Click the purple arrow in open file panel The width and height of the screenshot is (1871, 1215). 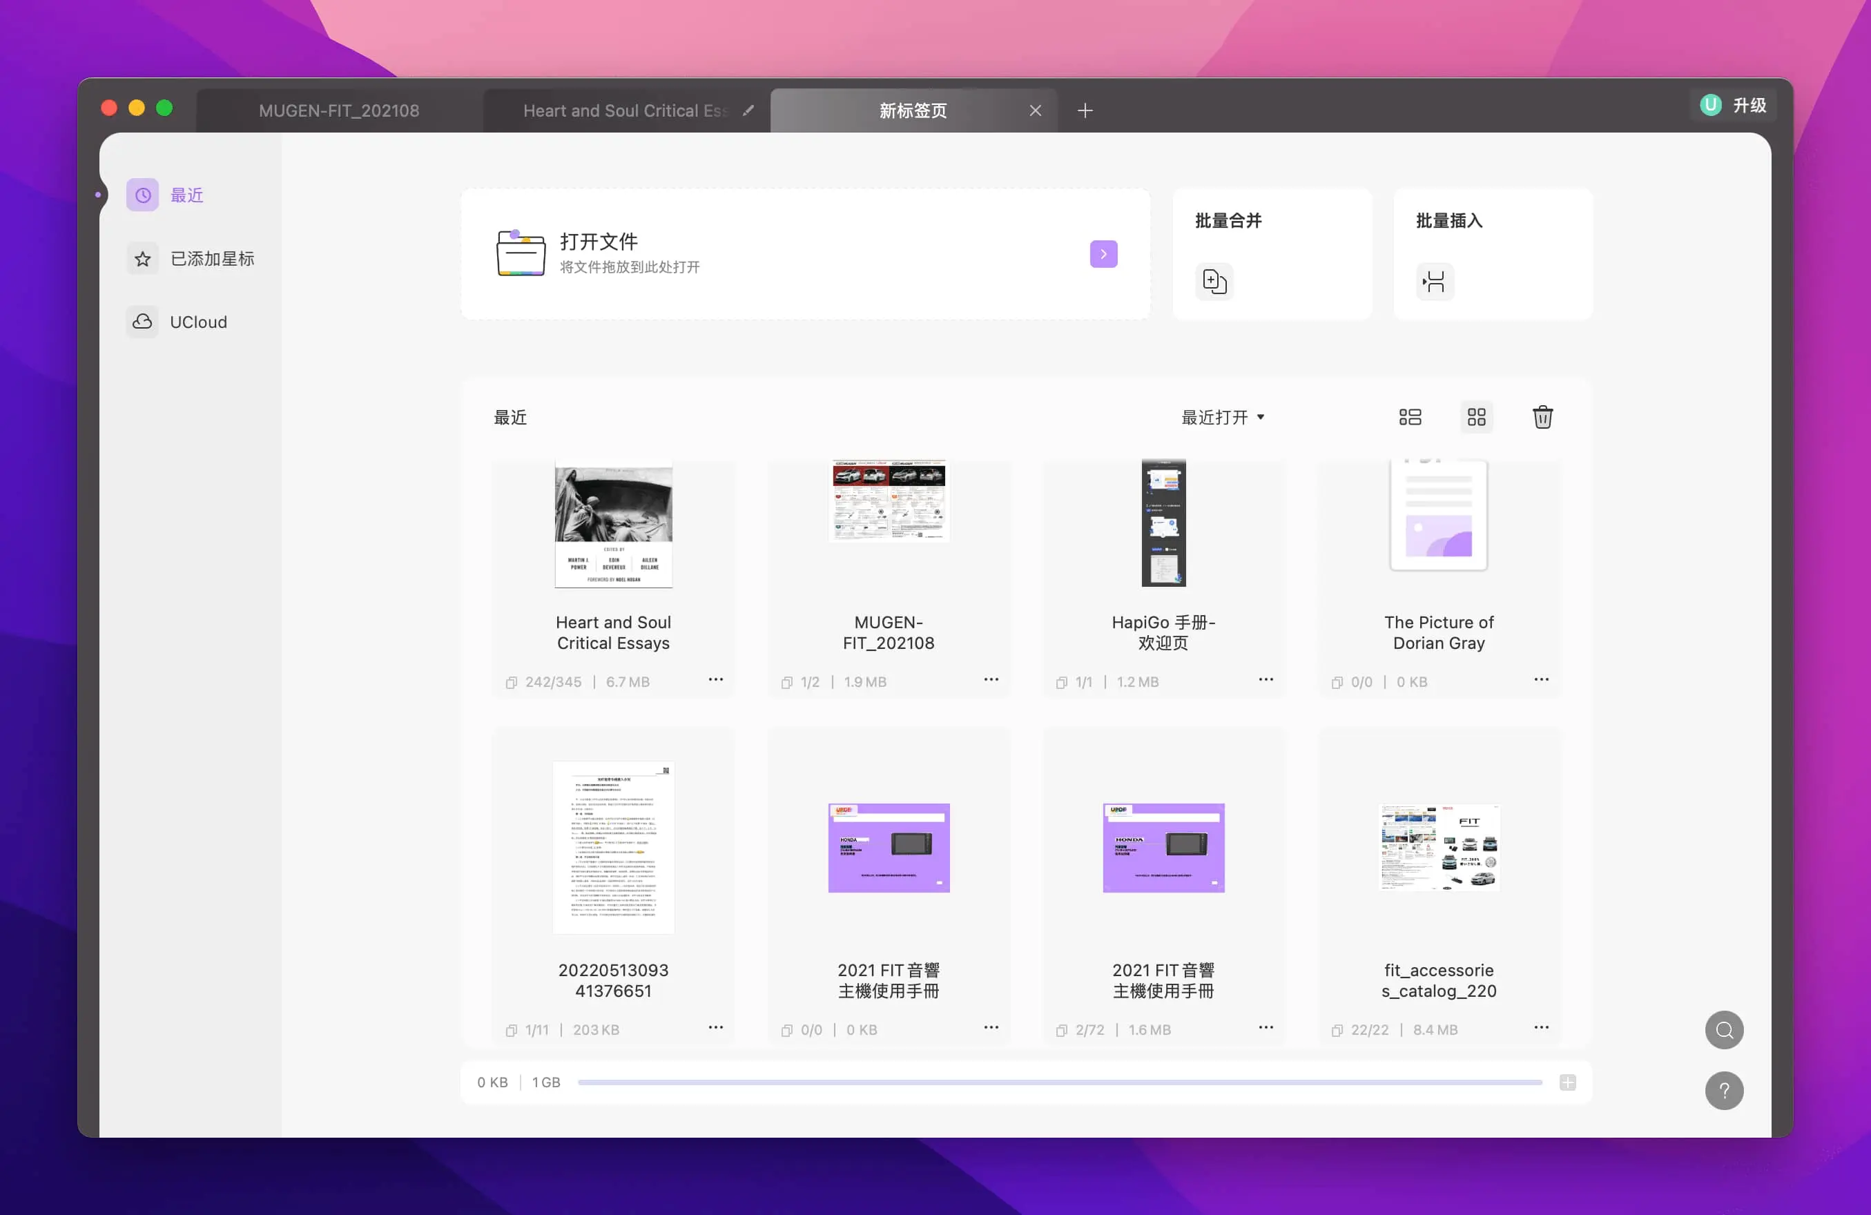(1103, 254)
